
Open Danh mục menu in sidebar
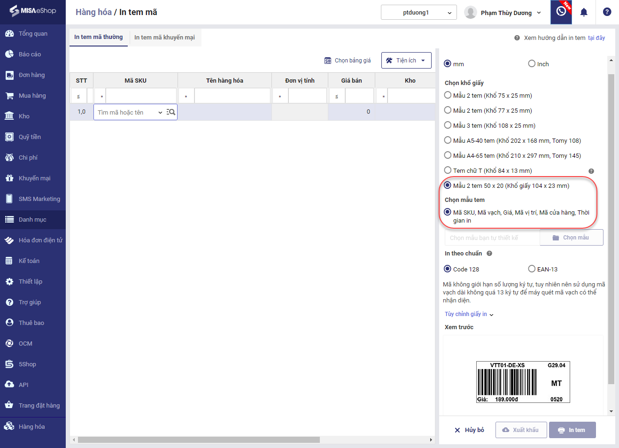point(32,220)
